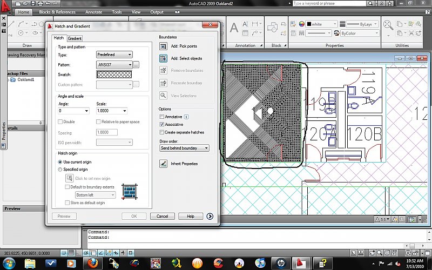Enable the Annotative checkbox
432x270 pixels.
click(x=162, y=117)
